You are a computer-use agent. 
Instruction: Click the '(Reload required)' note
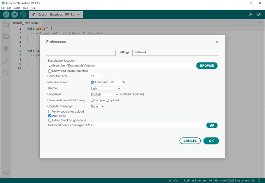click(132, 94)
